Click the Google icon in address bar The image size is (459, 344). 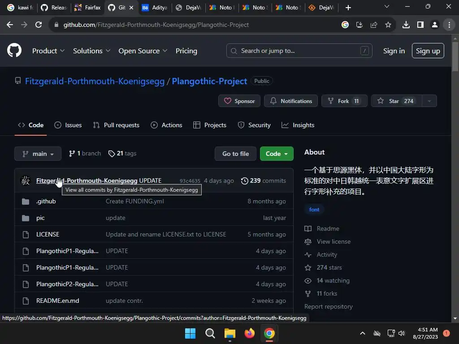coord(345,25)
